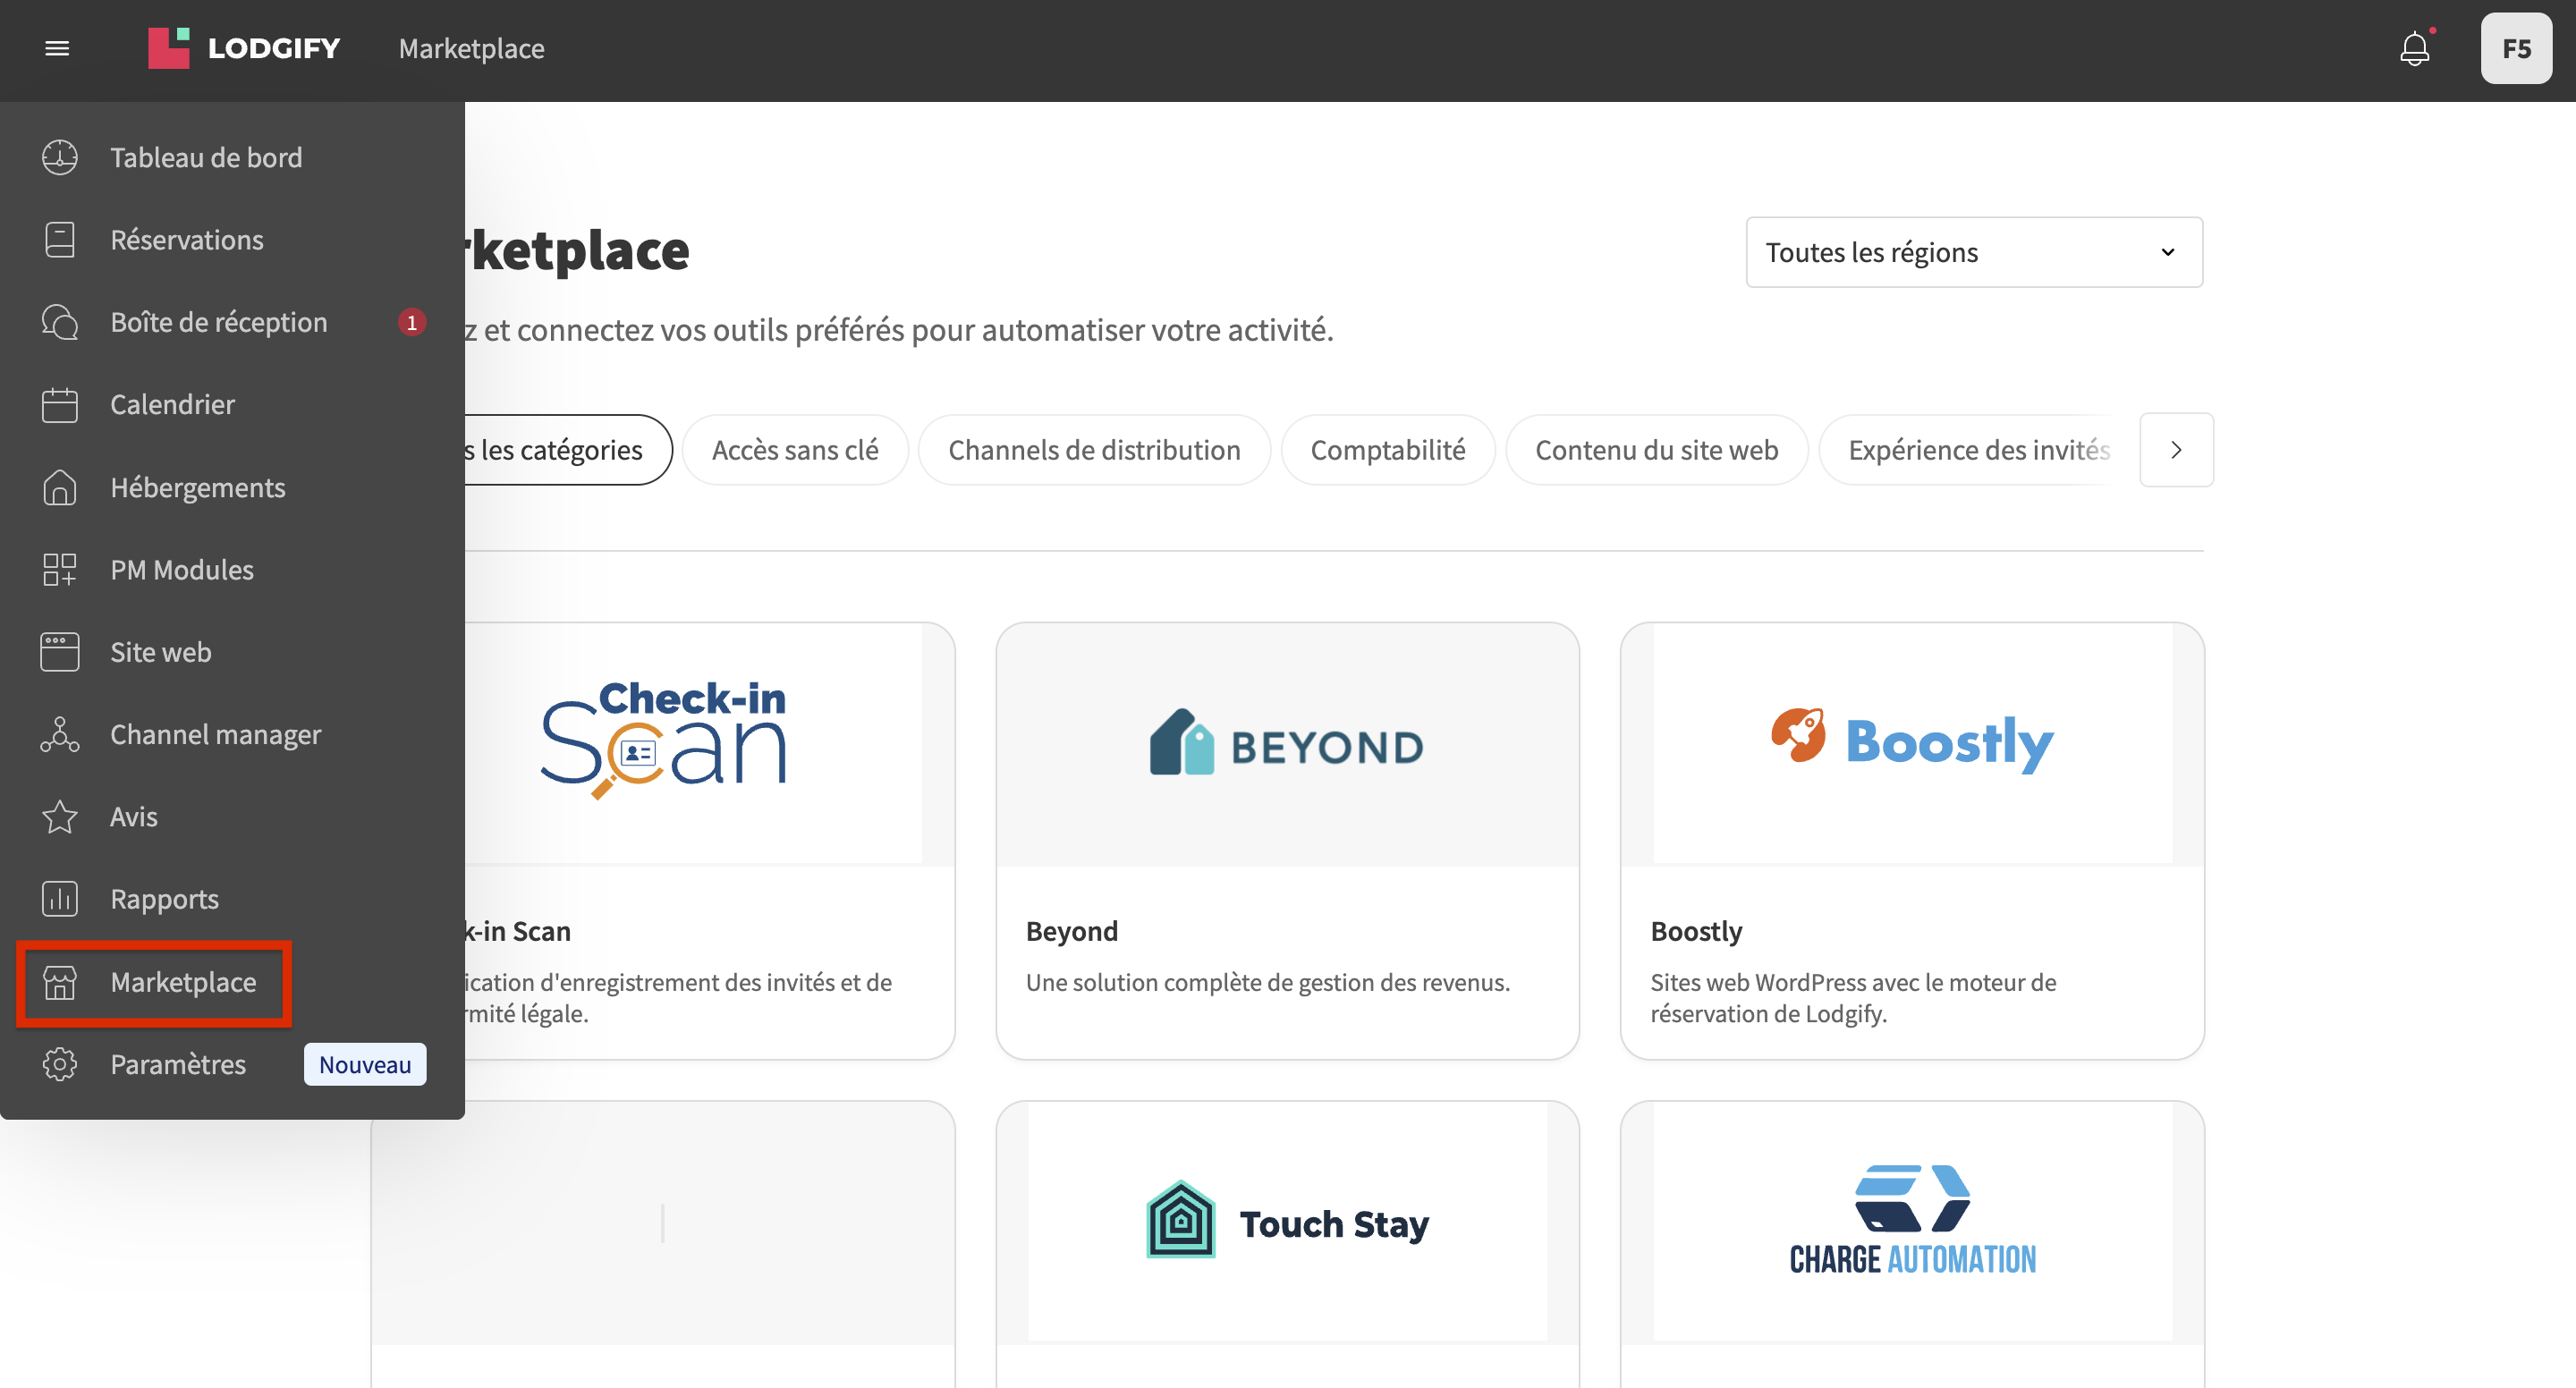Viewport: 2576px width, 1388px height.
Task: Click the unread badge on Boîte de réception
Action: pyautogui.click(x=411, y=322)
